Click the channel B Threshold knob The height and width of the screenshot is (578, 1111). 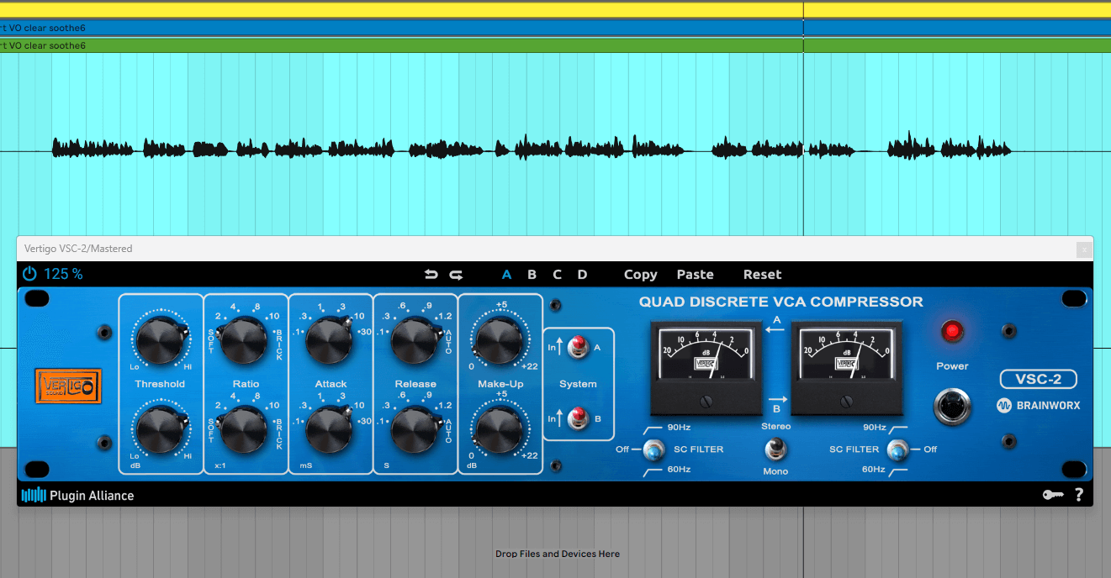click(x=159, y=428)
